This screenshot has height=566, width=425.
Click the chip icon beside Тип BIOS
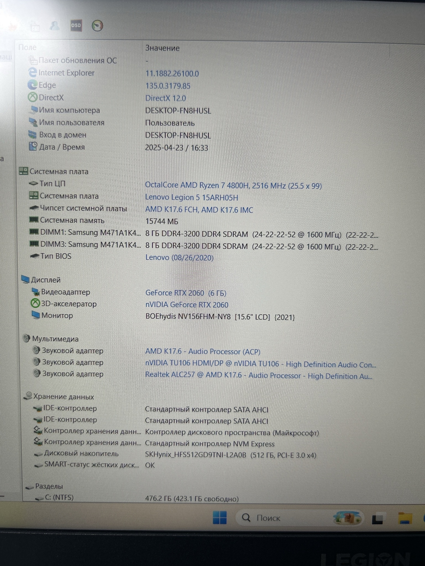click(35, 256)
